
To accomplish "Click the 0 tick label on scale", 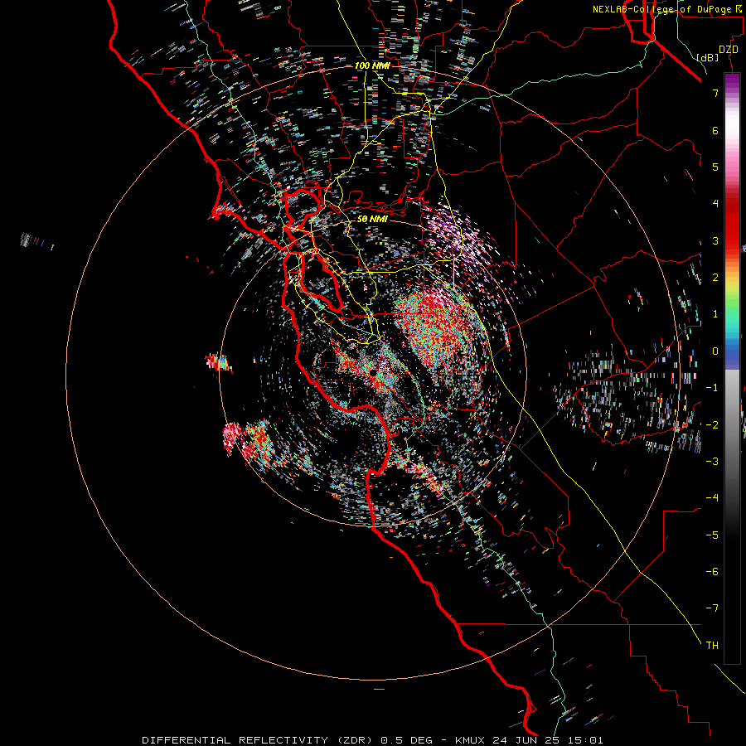I will coord(715,351).
